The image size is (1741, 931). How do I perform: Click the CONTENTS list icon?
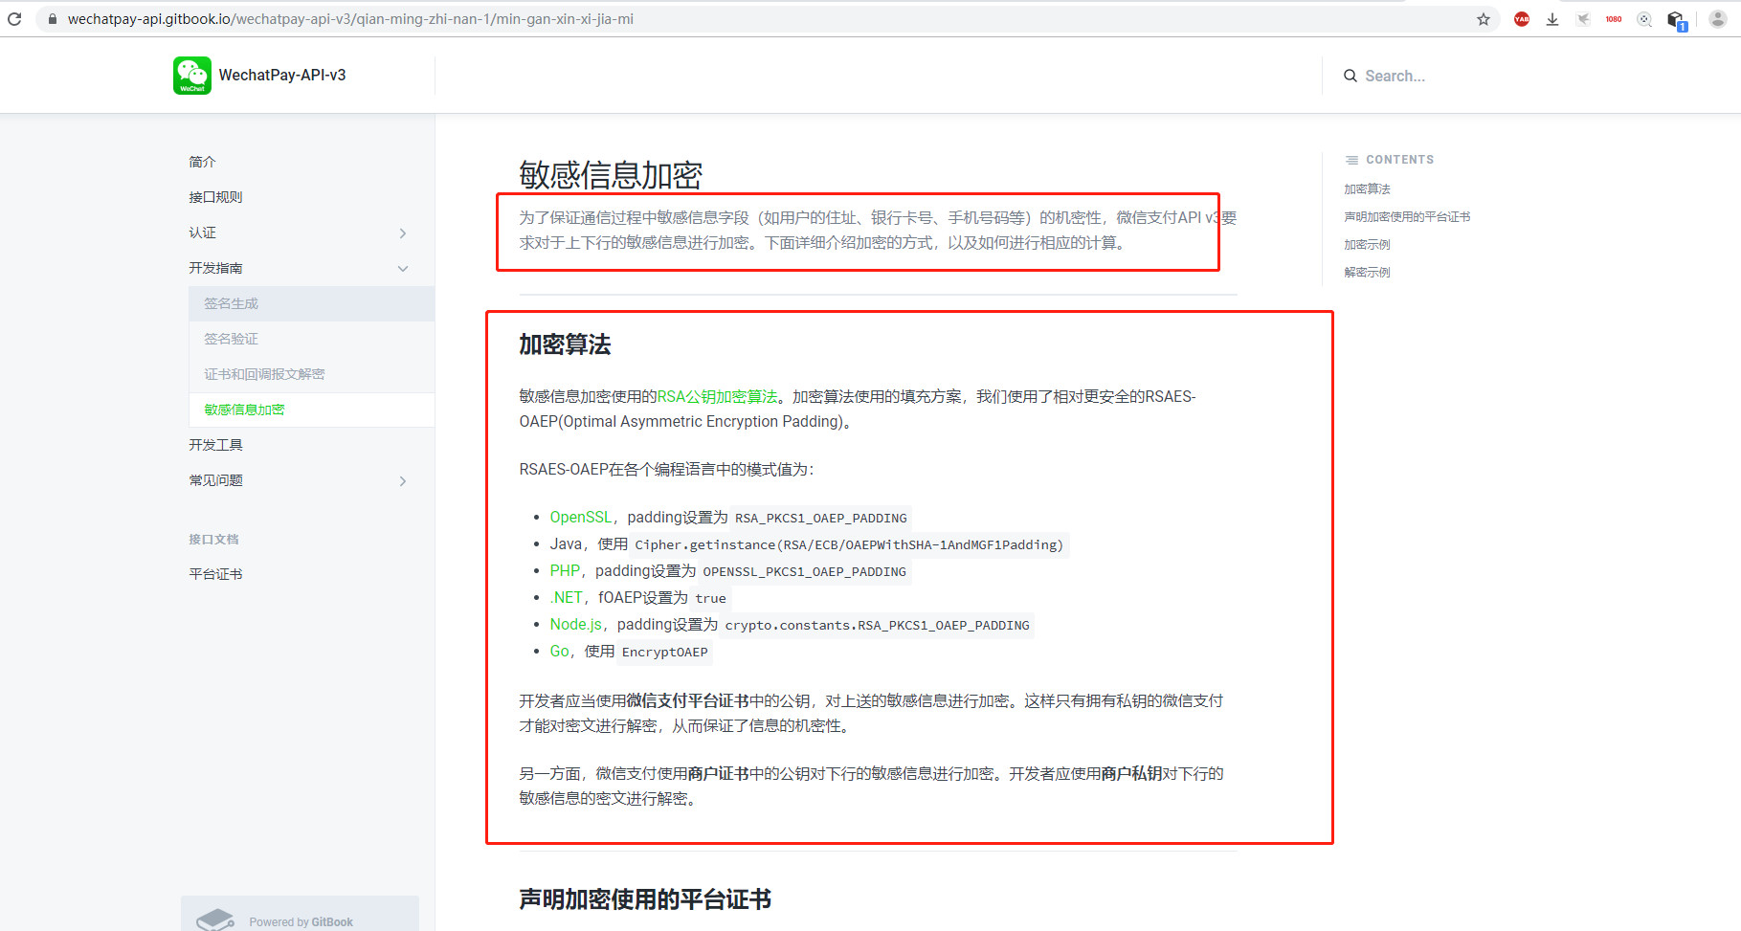click(1351, 160)
